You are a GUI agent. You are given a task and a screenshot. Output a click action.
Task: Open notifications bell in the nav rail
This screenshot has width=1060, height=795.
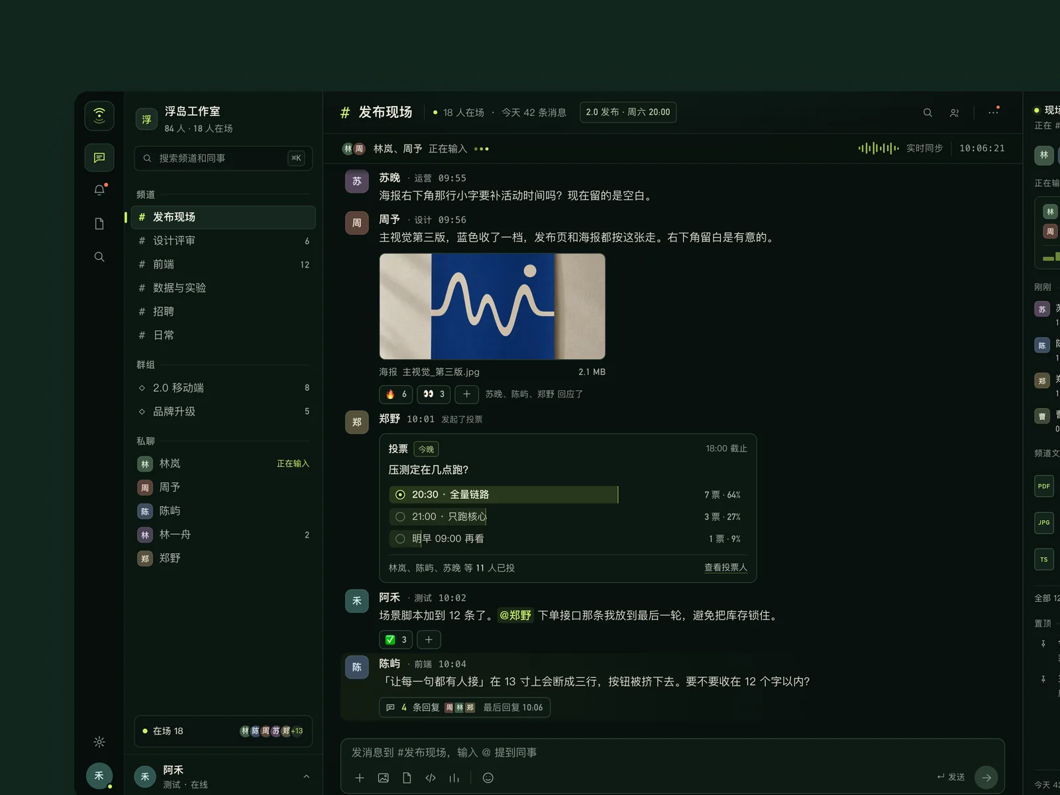[99, 190]
